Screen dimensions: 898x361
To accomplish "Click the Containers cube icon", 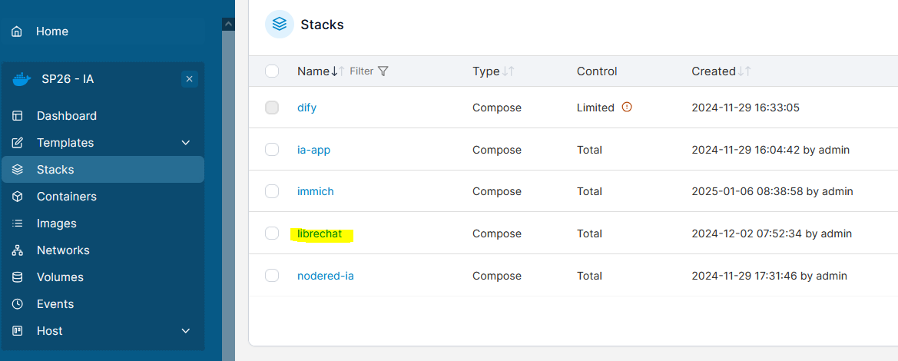I will click(18, 197).
